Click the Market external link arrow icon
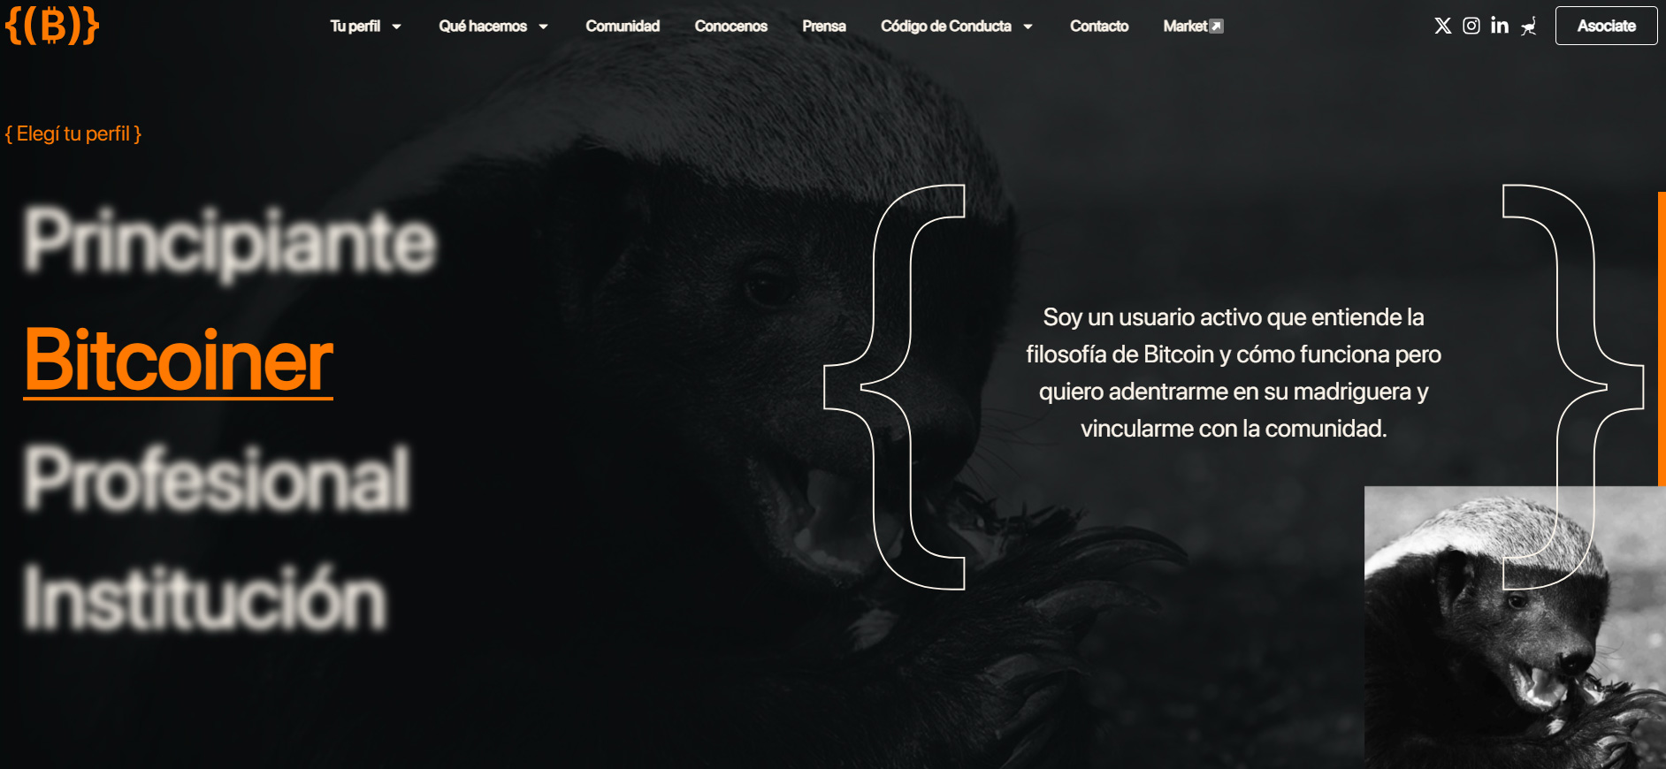 (x=1217, y=27)
